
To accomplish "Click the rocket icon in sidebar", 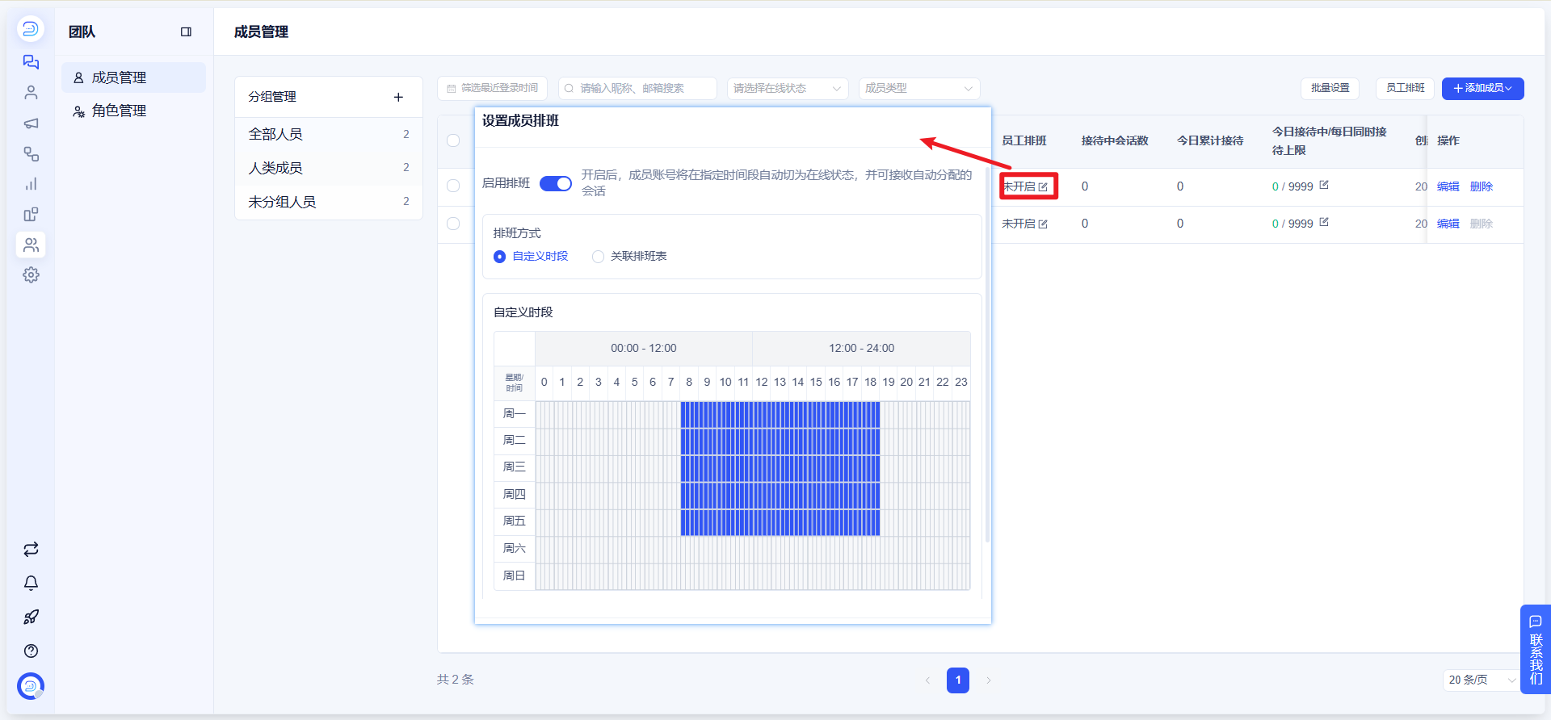I will tap(31, 617).
